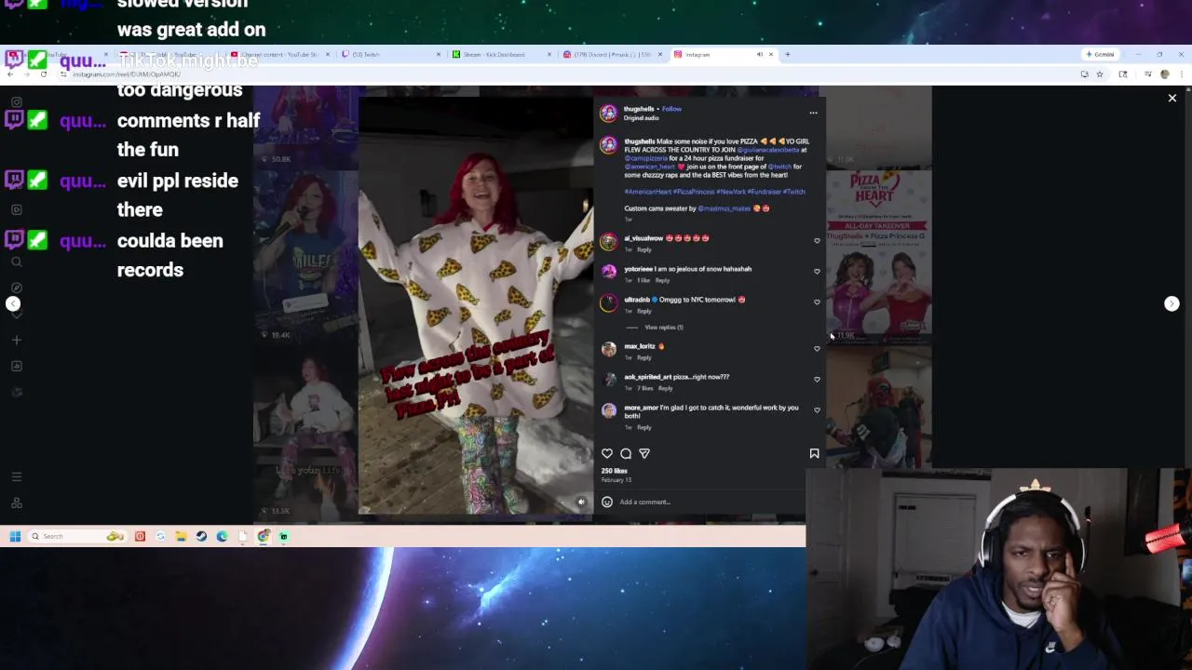The height and width of the screenshot is (670, 1192).
Task: Like the al_visualwow comment
Action: pyautogui.click(x=817, y=241)
